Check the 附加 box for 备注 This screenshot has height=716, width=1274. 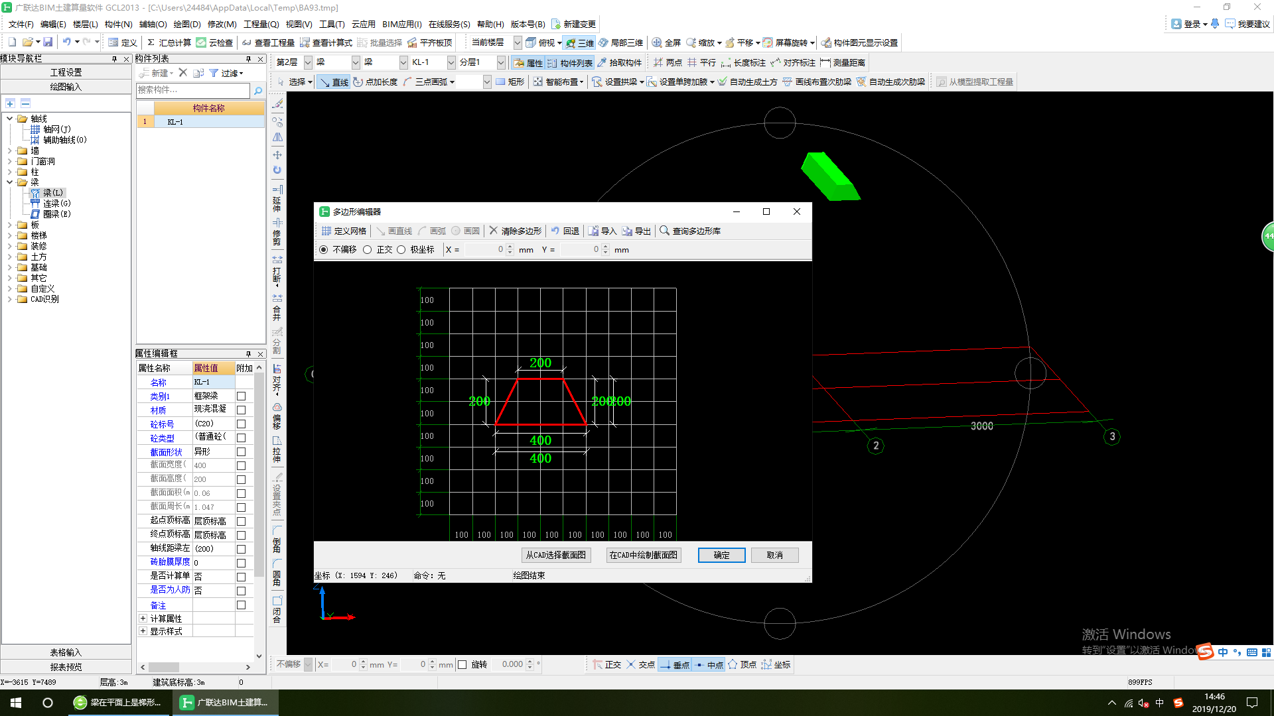click(x=241, y=605)
